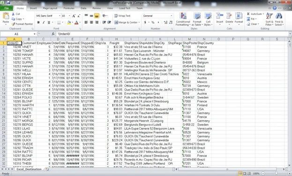Click the Borders icon
Viewport: 292px width, 176px height.
pyautogui.click(x=59, y=23)
